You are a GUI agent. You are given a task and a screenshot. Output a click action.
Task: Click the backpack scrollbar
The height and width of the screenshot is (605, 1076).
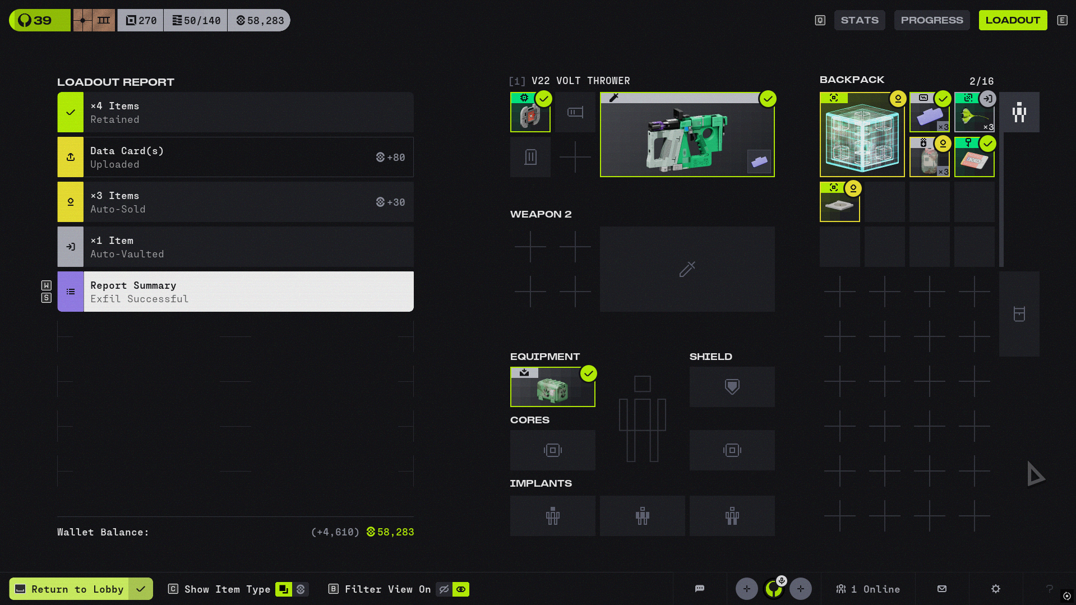tap(1001, 200)
